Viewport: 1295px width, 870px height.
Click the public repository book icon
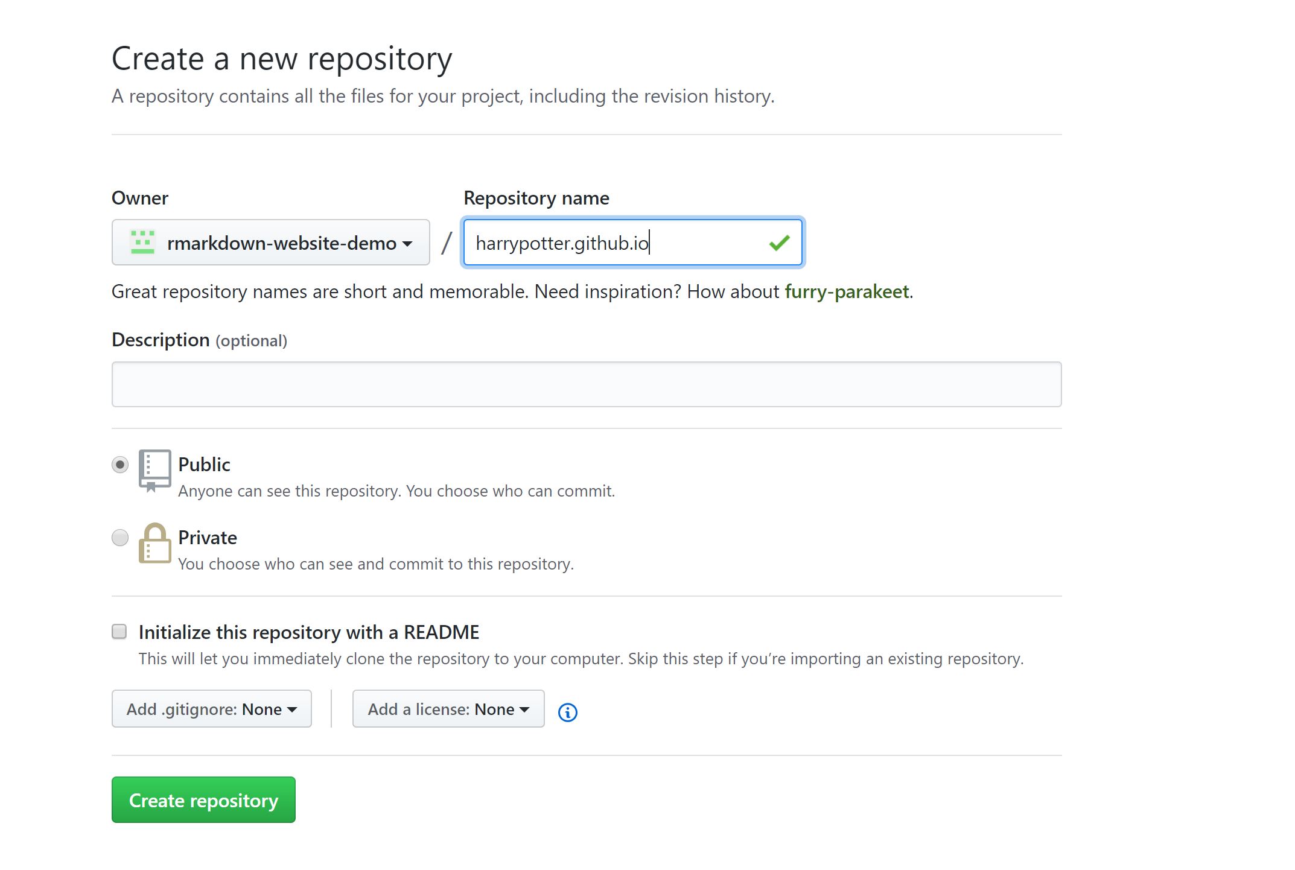click(154, 471)
